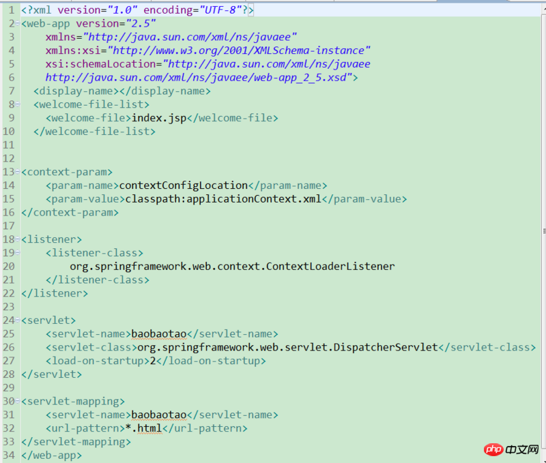Click the closing </web-app> tag

52,455
